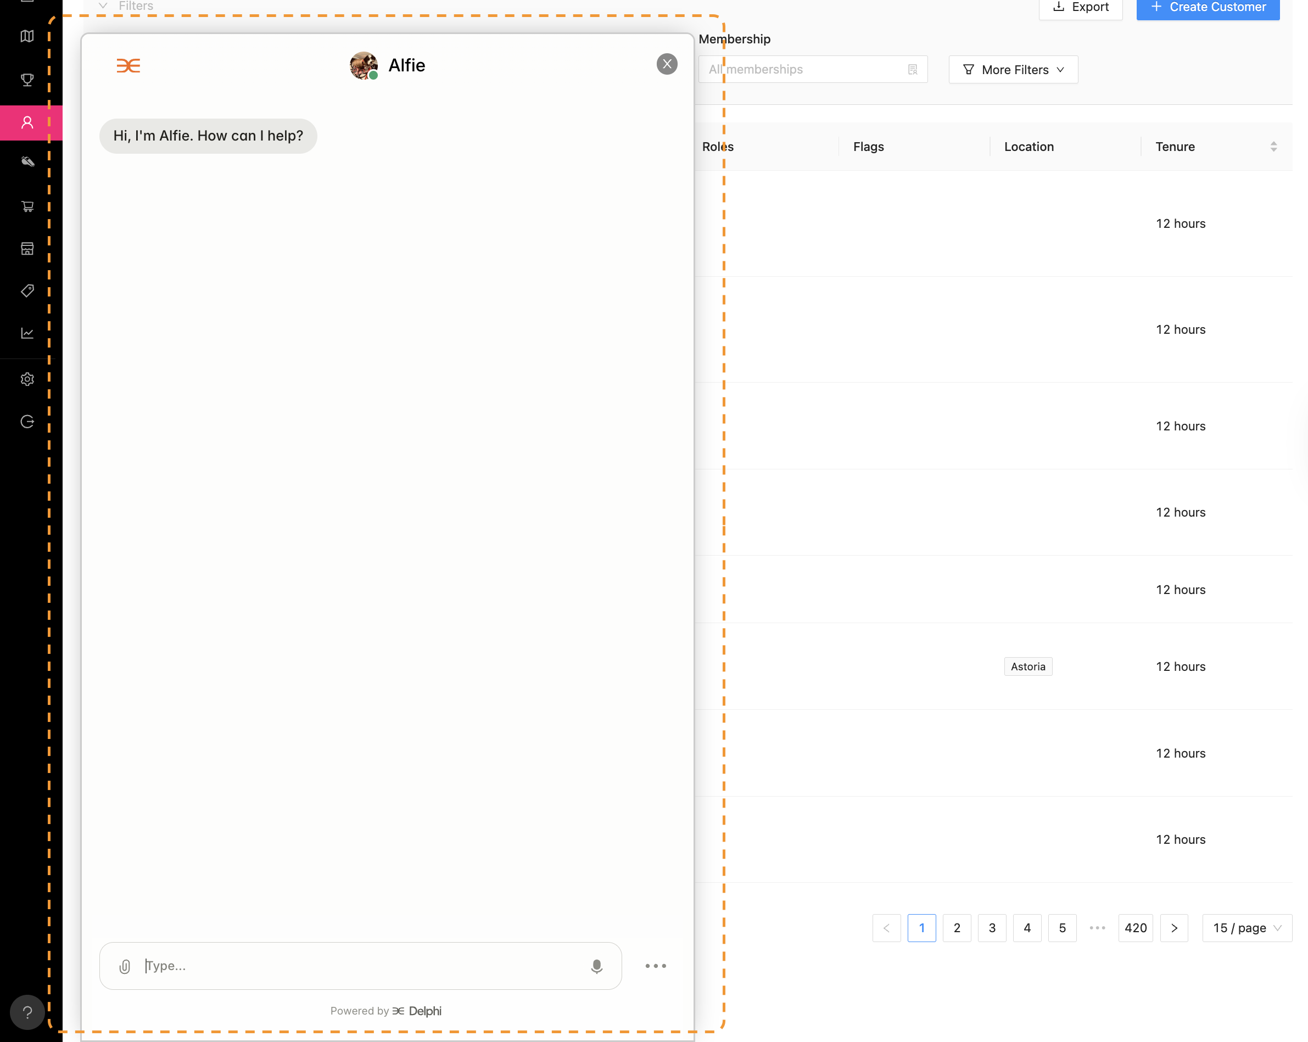Viewport: 1308px width, 1042px height.
Task: Open the storefront icon in sidebar
Action: coord(27,249)
